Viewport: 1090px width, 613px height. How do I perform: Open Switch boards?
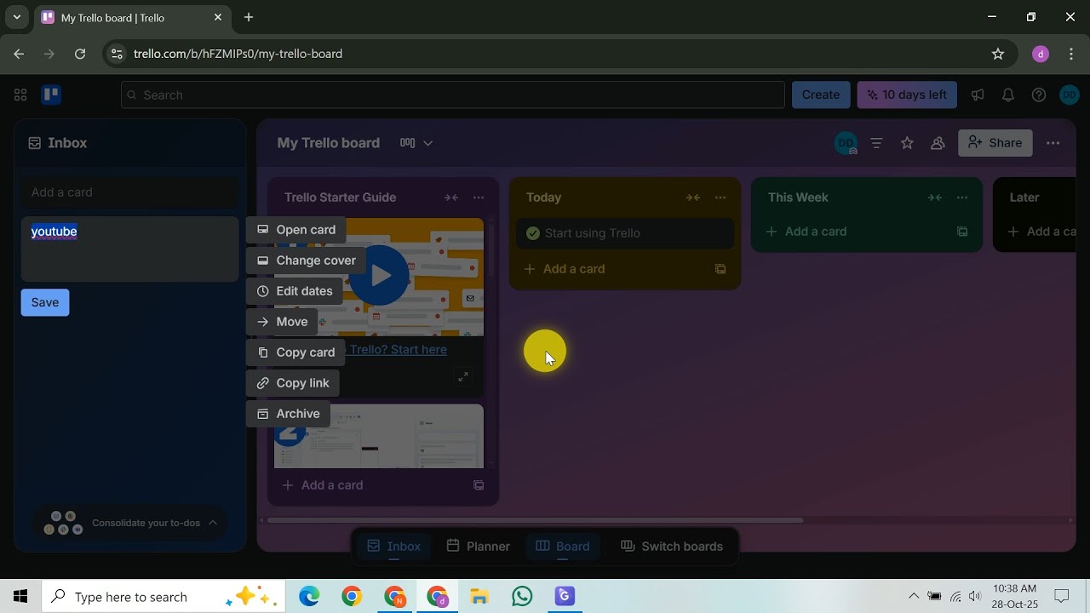point(672,547)
